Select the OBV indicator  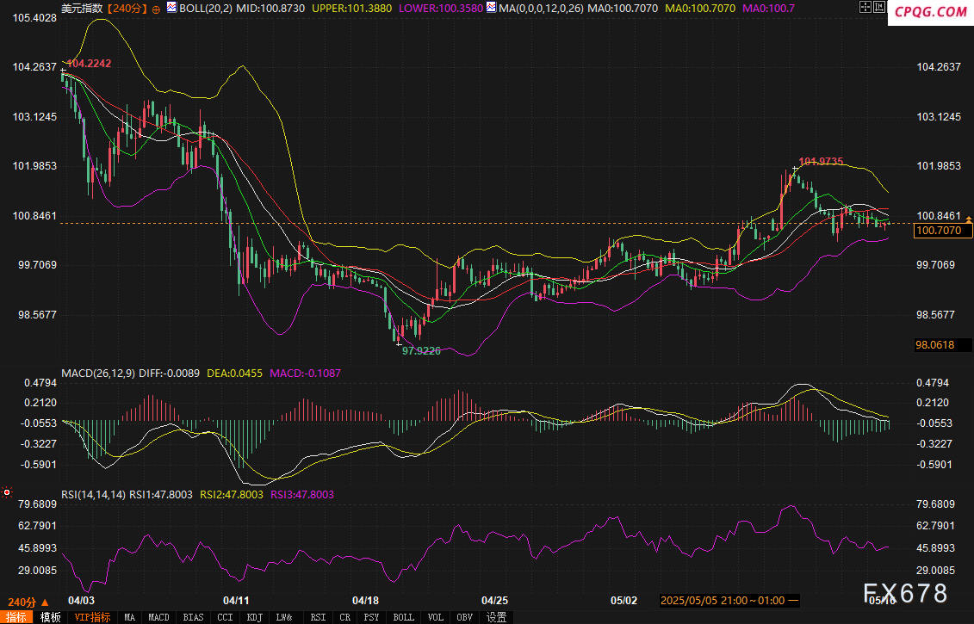point(465,617)
